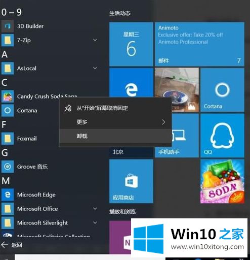Select the Candy Crush Soda Saga label
This screenshot has height=260, width=250.
[x=47, y=96]
